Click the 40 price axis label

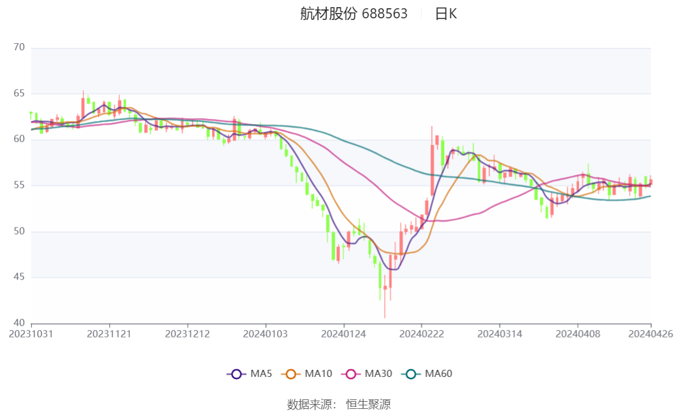coord(19,323)
